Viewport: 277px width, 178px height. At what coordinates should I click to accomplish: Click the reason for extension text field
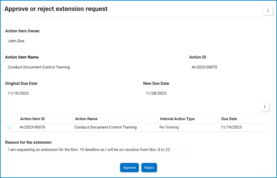(97, 149)
